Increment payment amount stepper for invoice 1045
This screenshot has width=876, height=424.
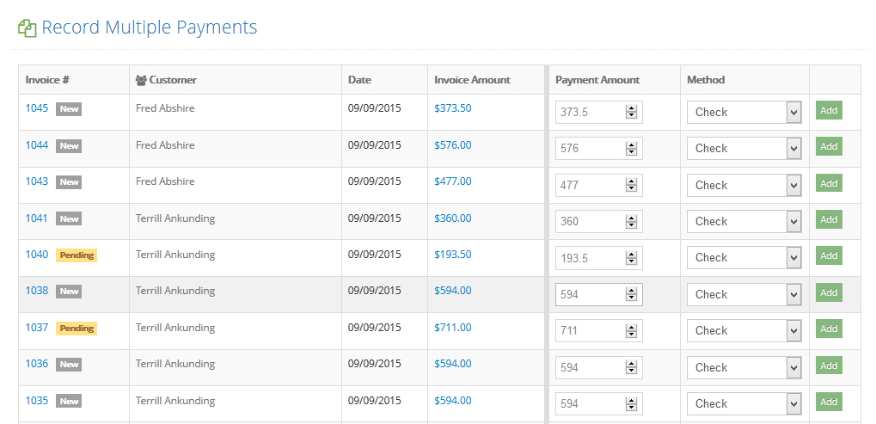[x=631, y=109]
